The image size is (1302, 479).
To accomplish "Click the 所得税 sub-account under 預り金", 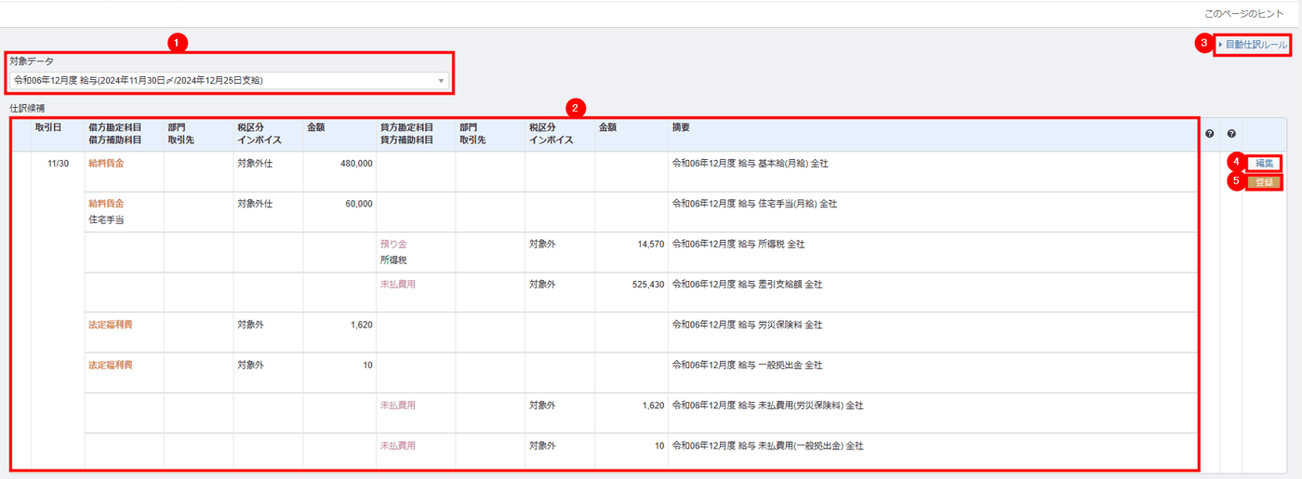I will (393, 260).
